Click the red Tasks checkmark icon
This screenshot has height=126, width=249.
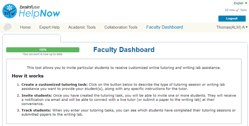click(238, 10)
